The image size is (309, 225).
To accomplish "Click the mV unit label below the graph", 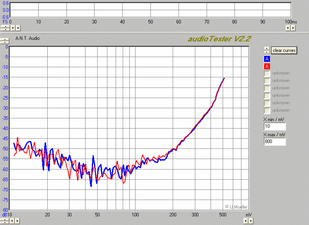I will [249, 215].
